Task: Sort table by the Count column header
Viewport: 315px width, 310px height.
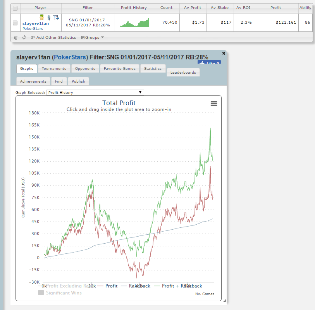Action: [x=167, y=8]
